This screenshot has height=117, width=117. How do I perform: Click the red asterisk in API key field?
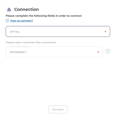click(x=106, y=32)
